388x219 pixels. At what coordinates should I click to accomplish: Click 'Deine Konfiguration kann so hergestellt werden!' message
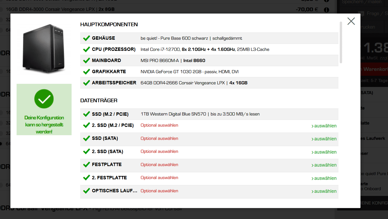44,125
